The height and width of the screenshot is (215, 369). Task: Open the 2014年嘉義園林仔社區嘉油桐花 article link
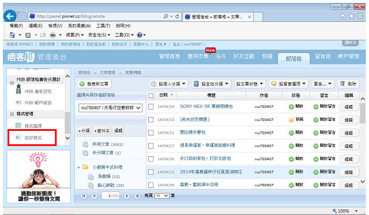[x=211, y=172]
